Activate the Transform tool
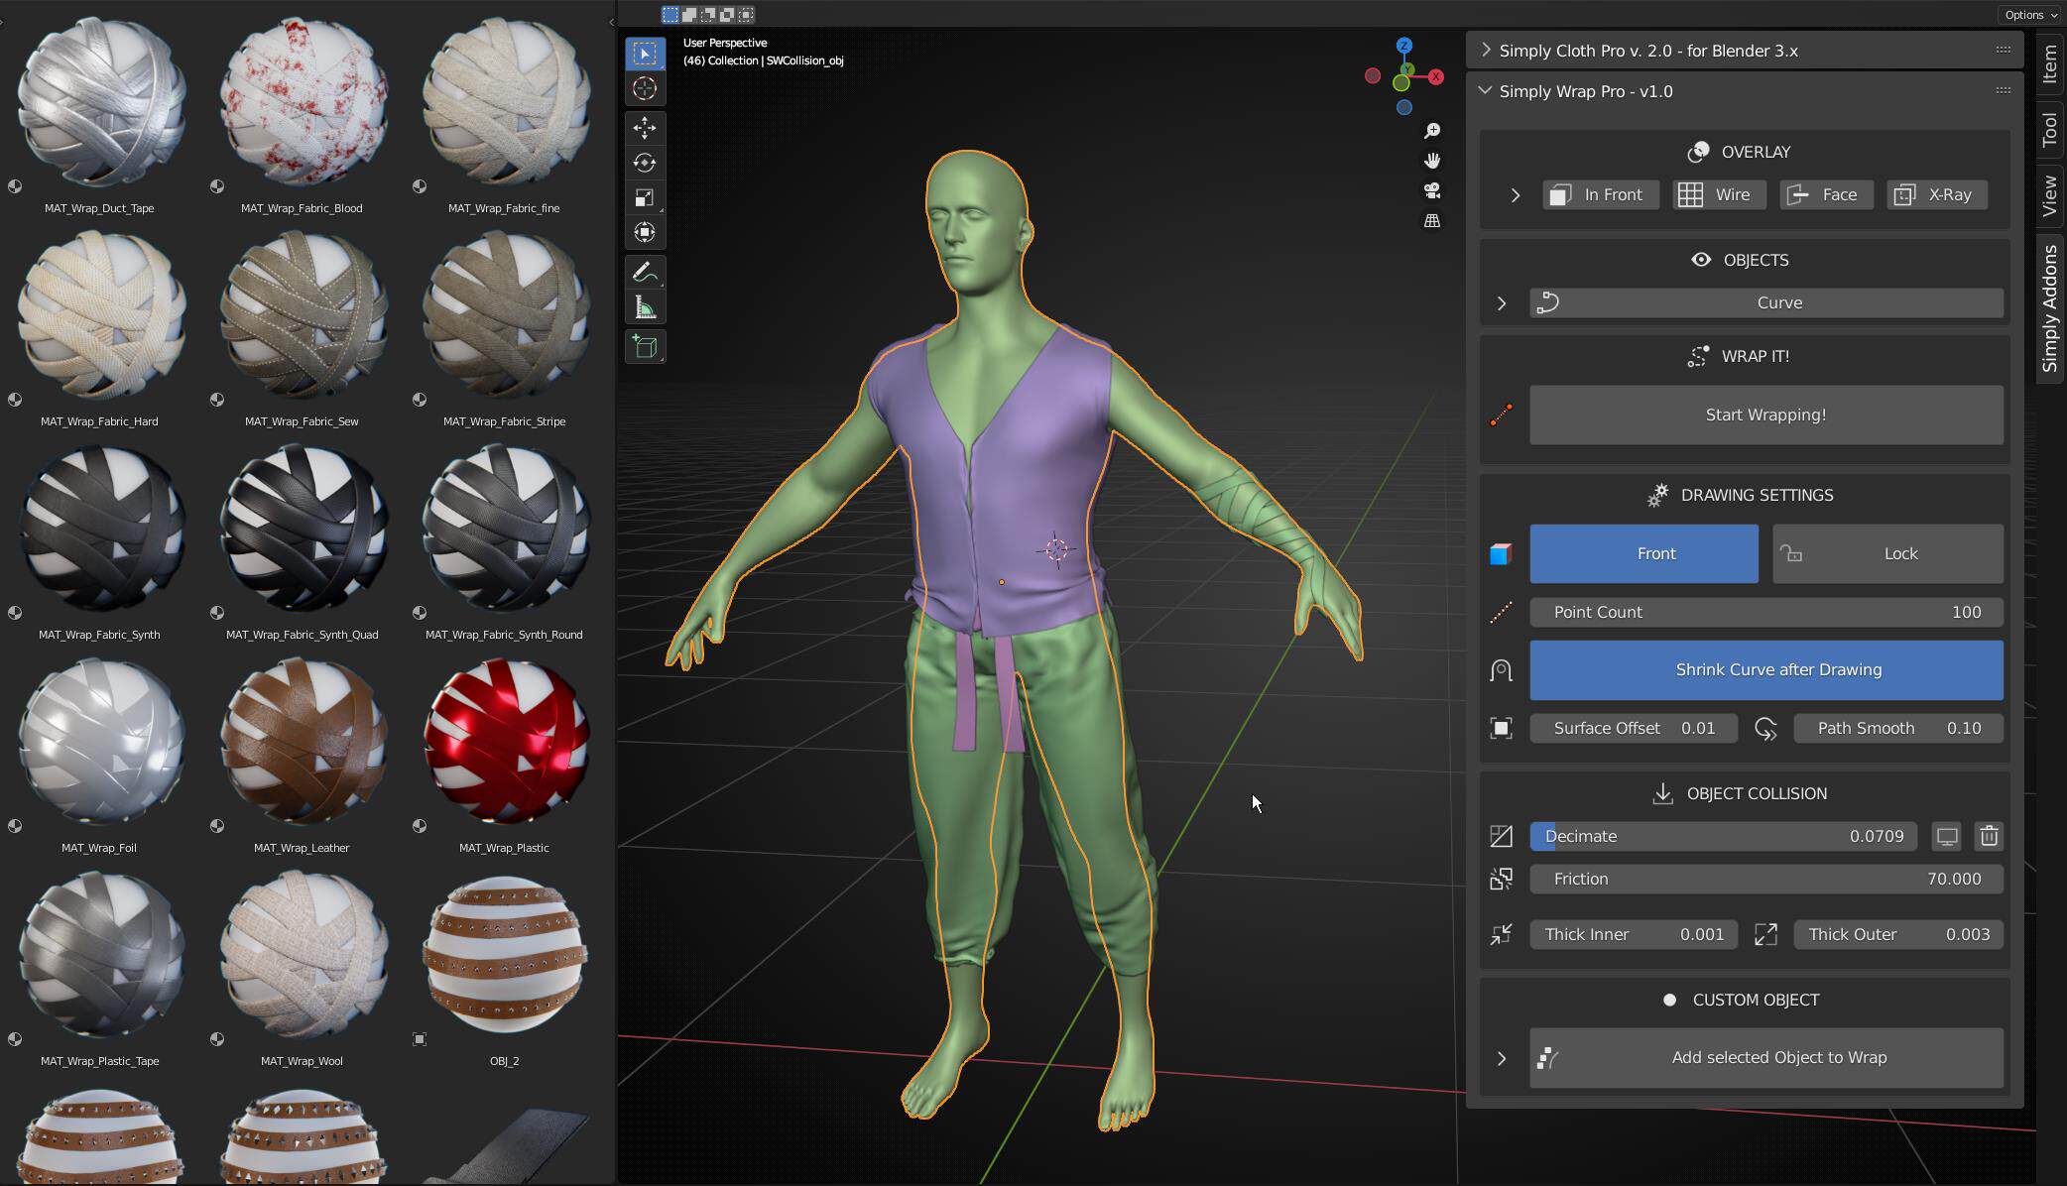This screenshot has height=1186, width=2067. [x=645, y=233]
